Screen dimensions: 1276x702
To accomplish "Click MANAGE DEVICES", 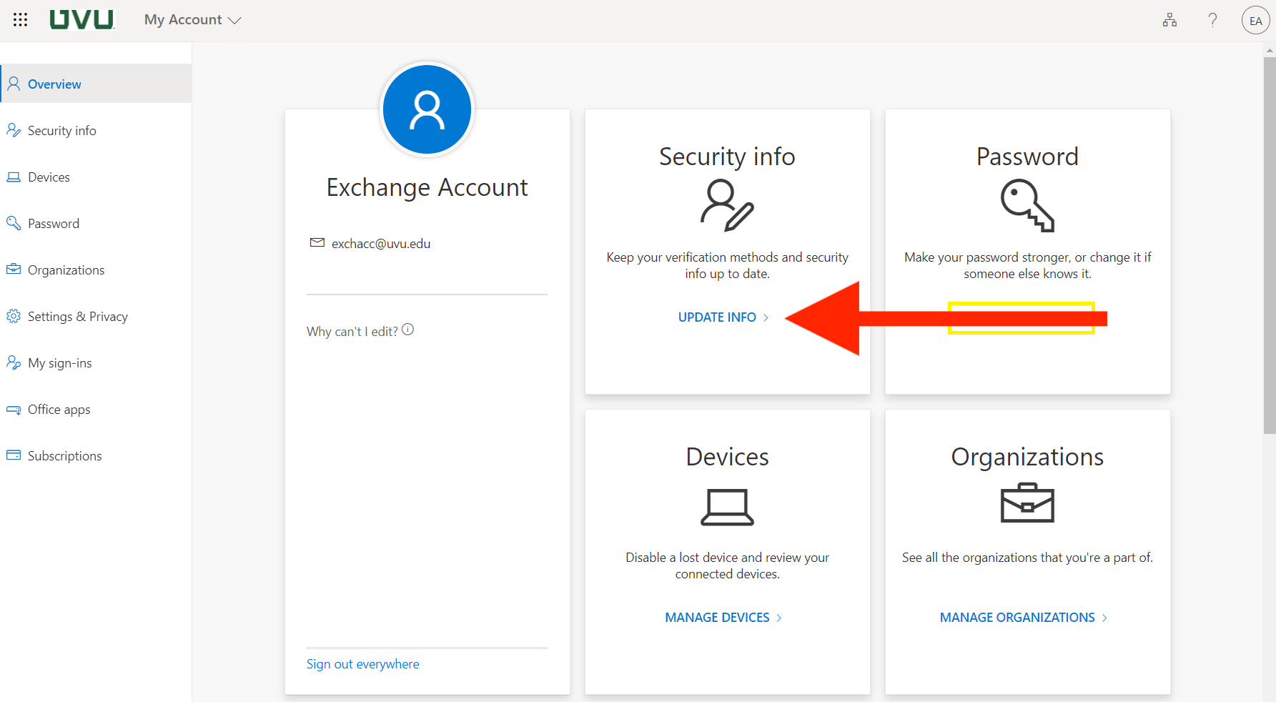I will [x=717, y=617].
